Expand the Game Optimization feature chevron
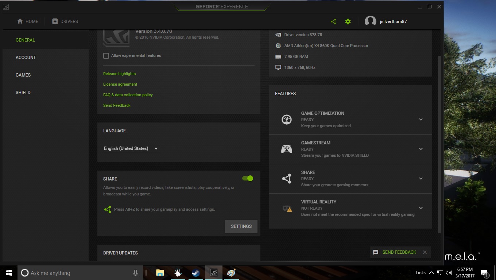 pos(421,120)
